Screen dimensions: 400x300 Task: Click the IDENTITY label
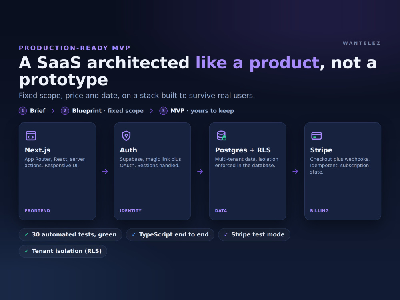point(131,211)
